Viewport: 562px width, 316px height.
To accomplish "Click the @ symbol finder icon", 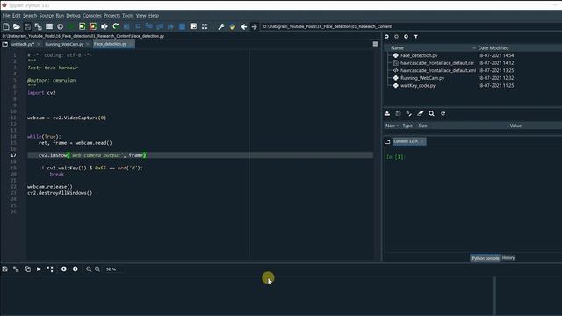I will (x=61, y=26).
